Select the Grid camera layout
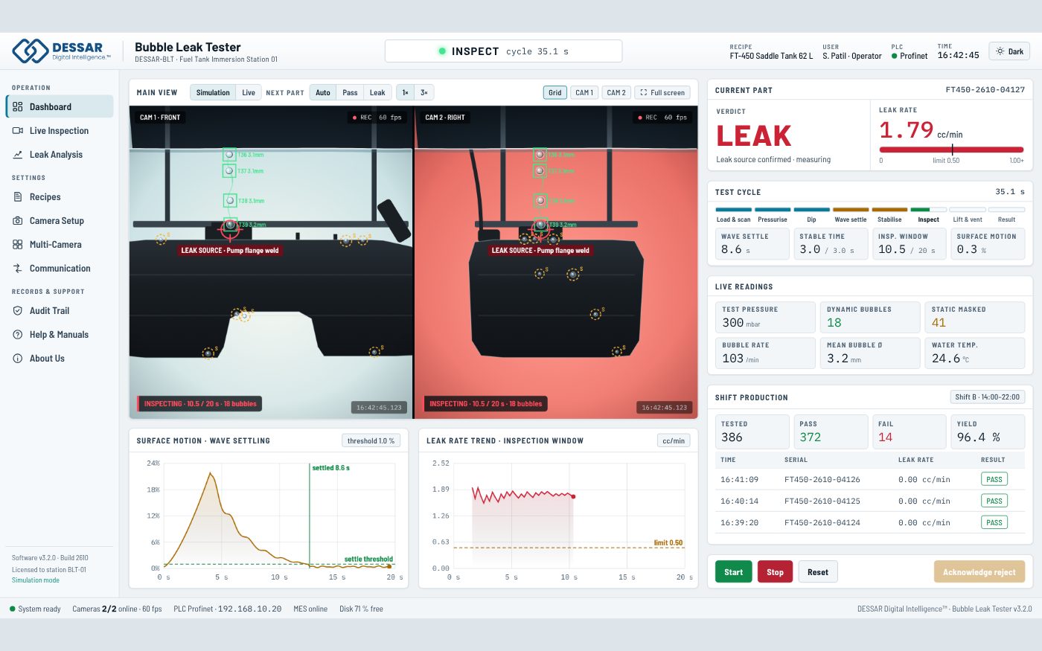The width and height of the screenshot is (1042, 651). [x=555, y=92]
